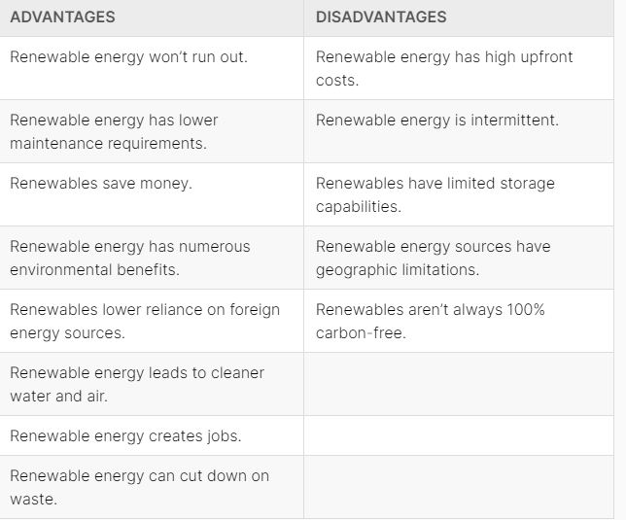Click the "Renewable energy is intermittent" cell
The image size is (626, 520).
pyautogui.click(x=436, y=120)
